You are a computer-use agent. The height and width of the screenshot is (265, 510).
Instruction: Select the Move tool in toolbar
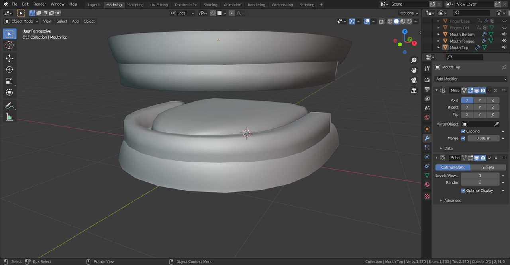[x=10, y=58]
